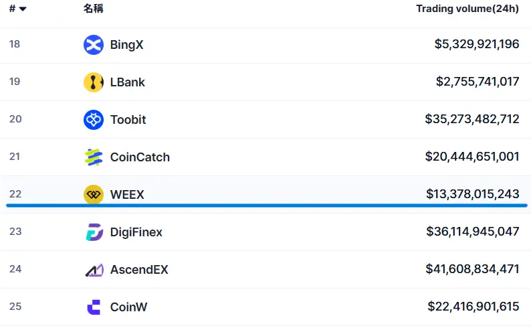This screenshot has width=531, height=328.
Task: Click CoinW trading volume $22,416,901,615
Action: point(473,307)
